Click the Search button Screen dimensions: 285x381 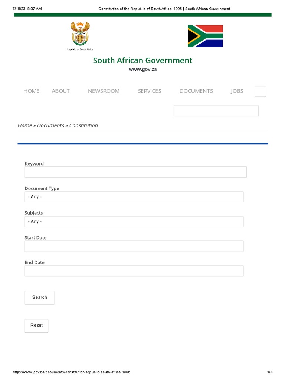(39, 297)
